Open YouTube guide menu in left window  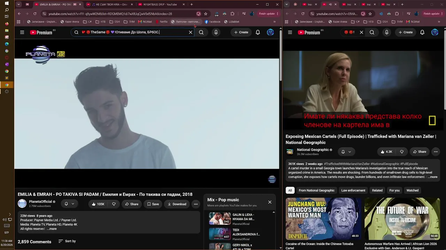22,32
